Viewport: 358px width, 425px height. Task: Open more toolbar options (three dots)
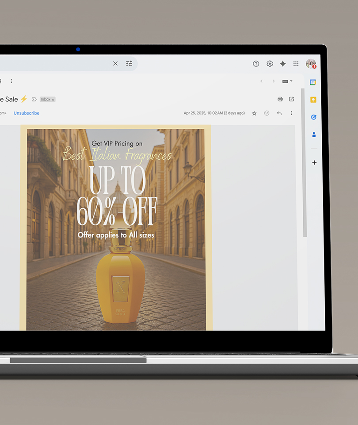tap(11, 81)
